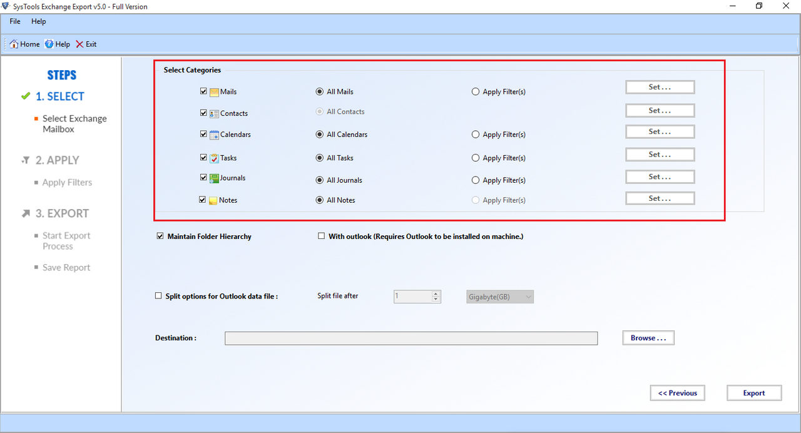Click arrow icon beside 3. EXPORT

(26, 213)
